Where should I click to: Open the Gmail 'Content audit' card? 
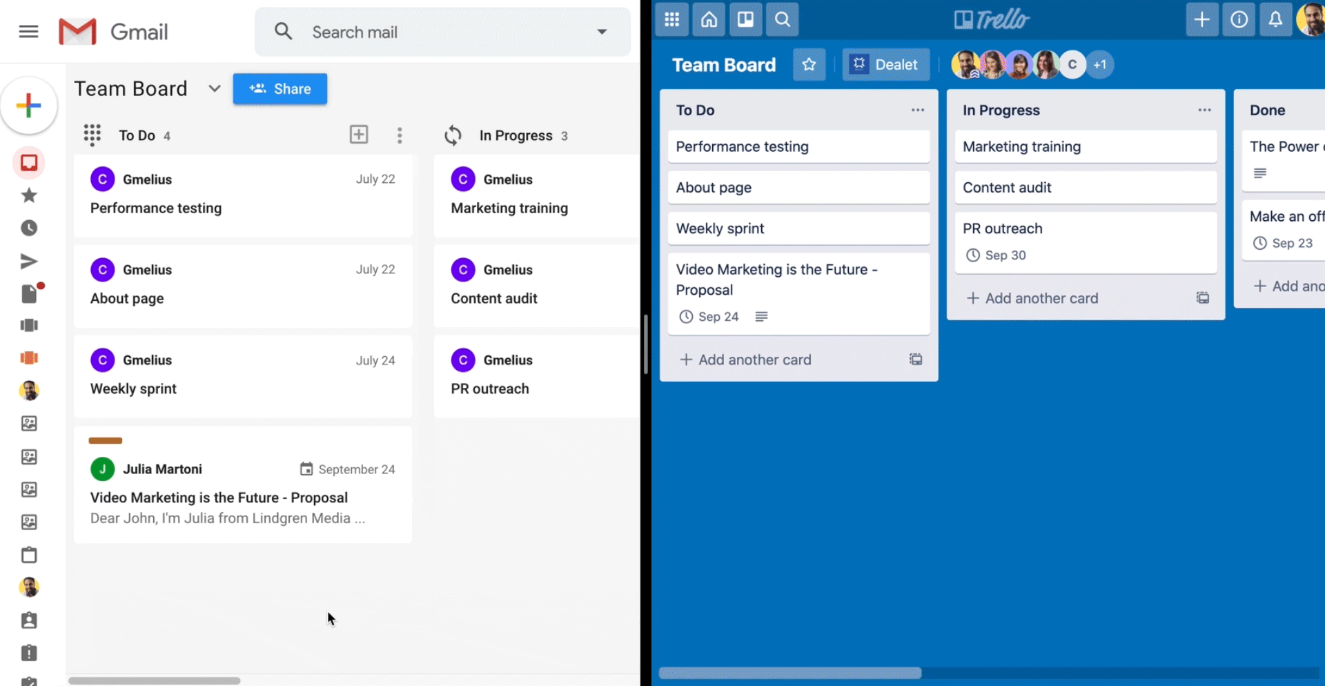[x=537, y=286]
